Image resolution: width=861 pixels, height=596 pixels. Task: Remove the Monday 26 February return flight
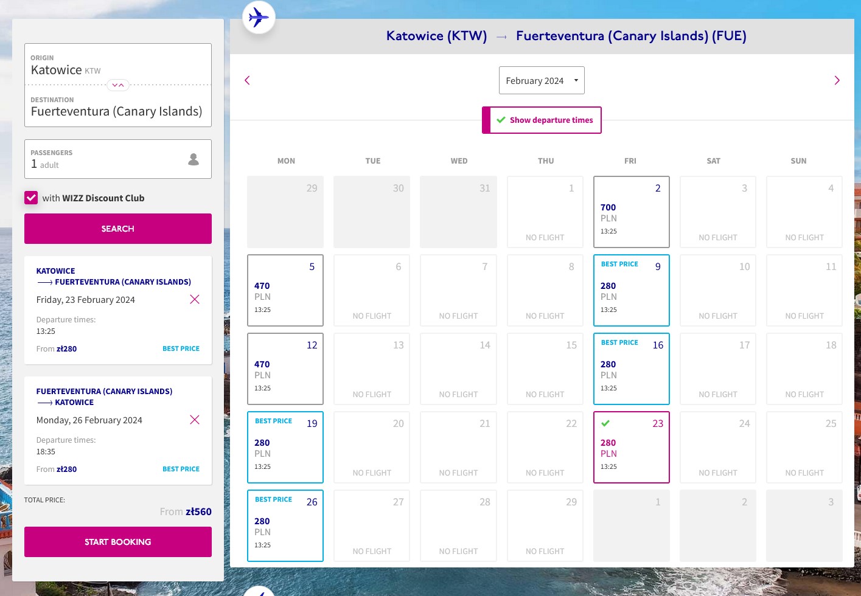pyautogui.click(x=195, y=420)
